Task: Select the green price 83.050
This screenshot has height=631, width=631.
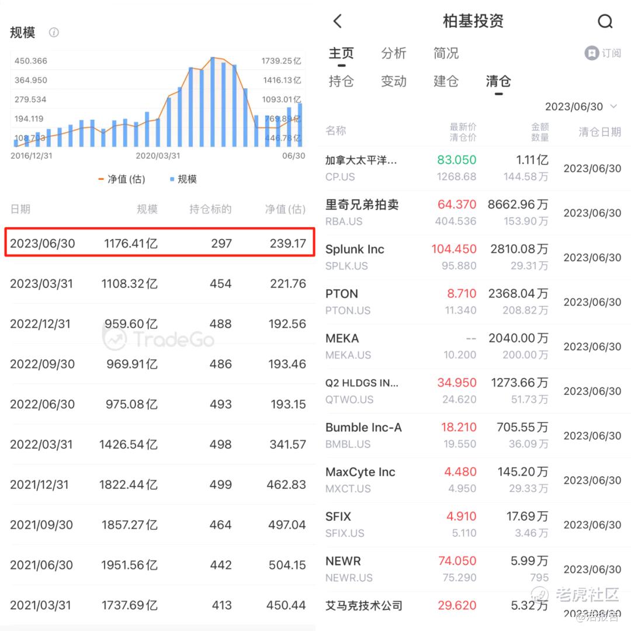Action: [457, 160]
